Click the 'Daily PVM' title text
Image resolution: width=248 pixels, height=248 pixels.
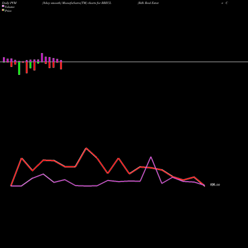(9, 3)
